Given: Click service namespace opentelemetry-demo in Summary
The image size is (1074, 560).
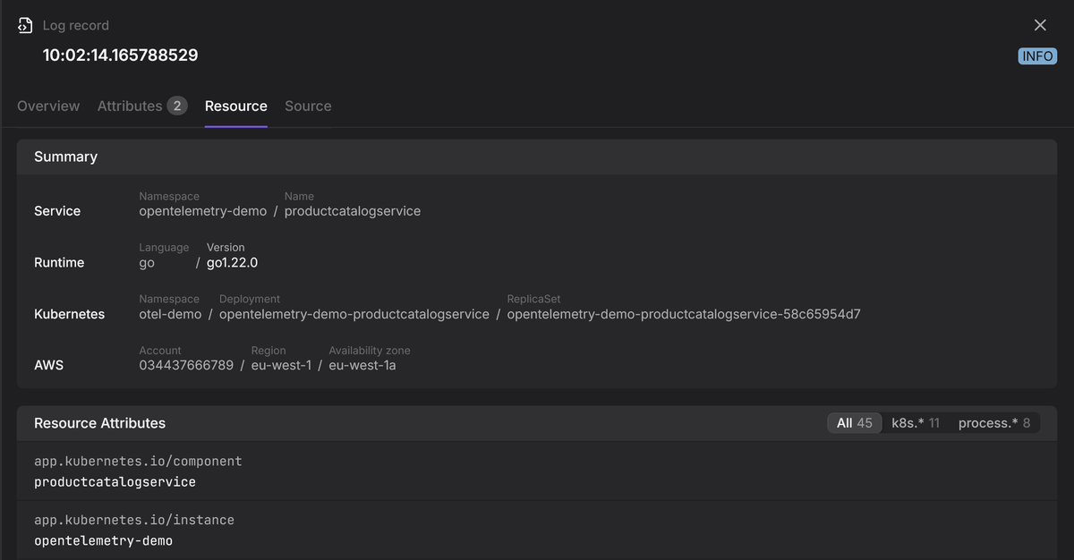Looking at the screenshot, I should tap(203, 211).
